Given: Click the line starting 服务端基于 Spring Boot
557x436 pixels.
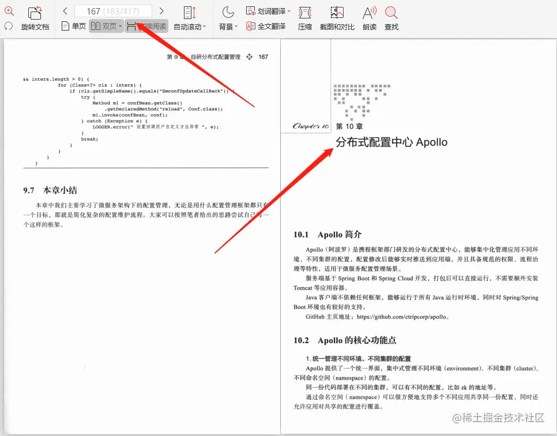Looking at the screenshot, I should pos(421,278).
